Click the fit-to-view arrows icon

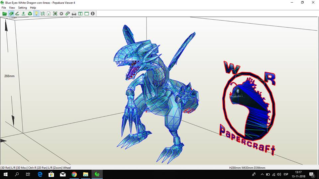[55, 14]
